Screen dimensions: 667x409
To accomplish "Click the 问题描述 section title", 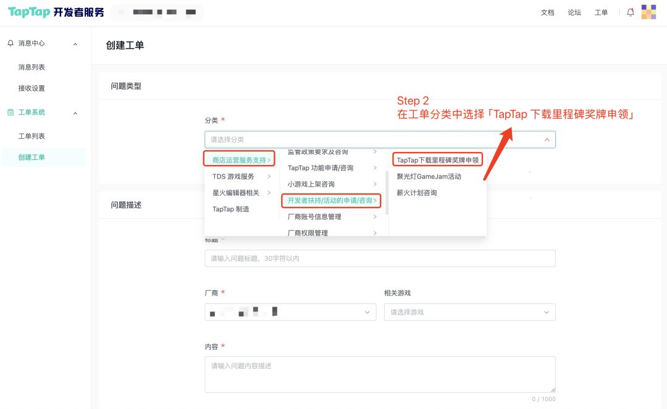I will (126, 204).
